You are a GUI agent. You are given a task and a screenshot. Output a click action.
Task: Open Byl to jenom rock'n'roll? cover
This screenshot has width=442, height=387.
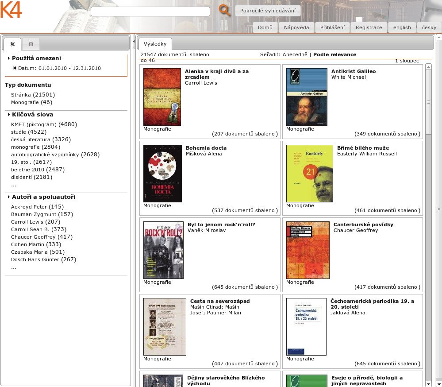pos(164,250)
